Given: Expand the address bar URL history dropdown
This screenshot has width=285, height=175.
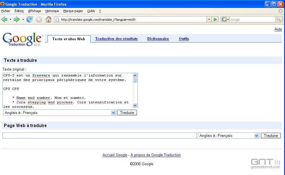Looking at the screenshot, I should [209, 19].
